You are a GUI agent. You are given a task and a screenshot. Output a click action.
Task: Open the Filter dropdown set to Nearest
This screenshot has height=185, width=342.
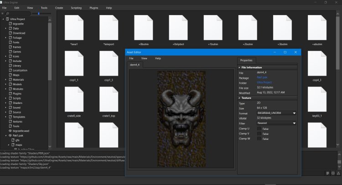tap(277, 123)
